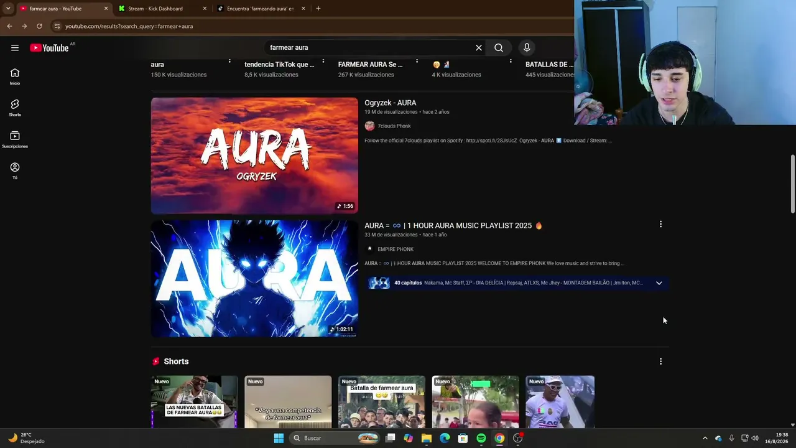
Task: Open the 7clouds Phonk channel avatar
Action: [x=369, y=126]
